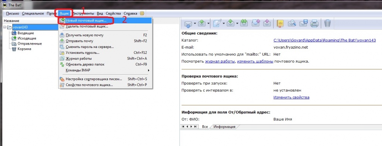Click the Проверка почтового ящика: heading
Viewport: 382px width, 146px height.
tap(210, 76)
